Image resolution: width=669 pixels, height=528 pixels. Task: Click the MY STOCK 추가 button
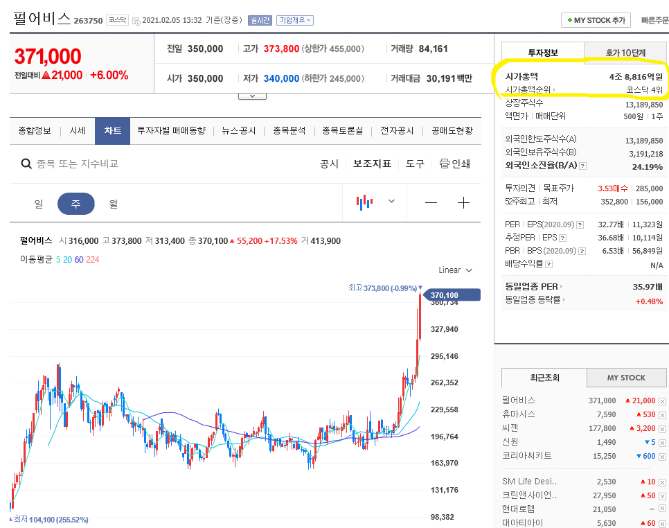tap(595, 21)
